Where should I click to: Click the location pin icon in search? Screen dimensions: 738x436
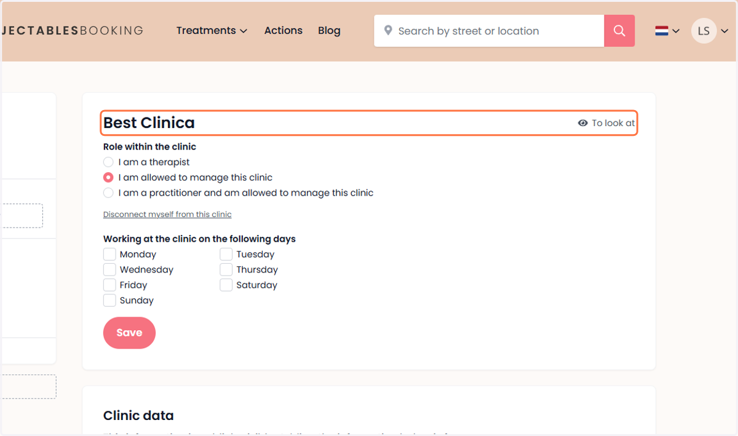pyautogui.click(x=388, y=31)
